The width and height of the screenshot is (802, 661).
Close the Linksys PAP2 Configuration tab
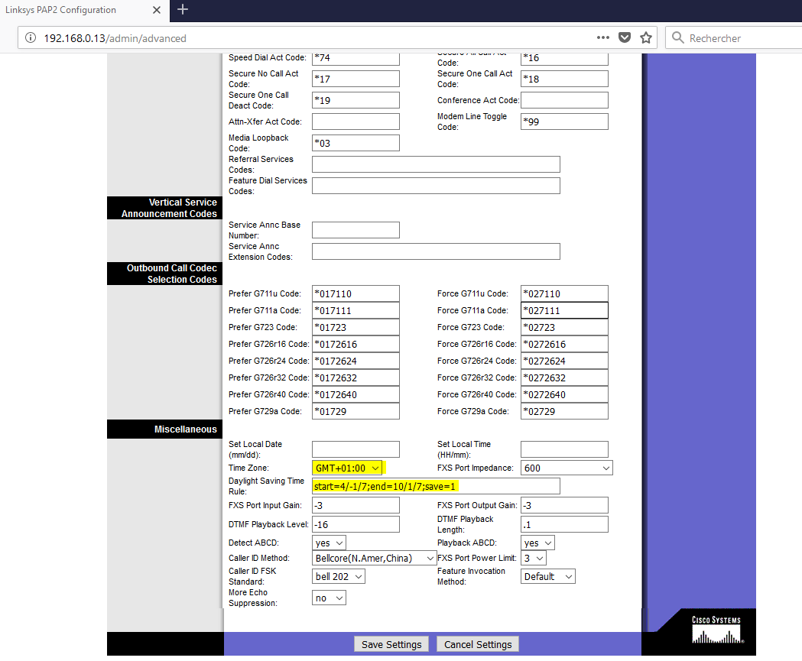(x=157, y=11)
